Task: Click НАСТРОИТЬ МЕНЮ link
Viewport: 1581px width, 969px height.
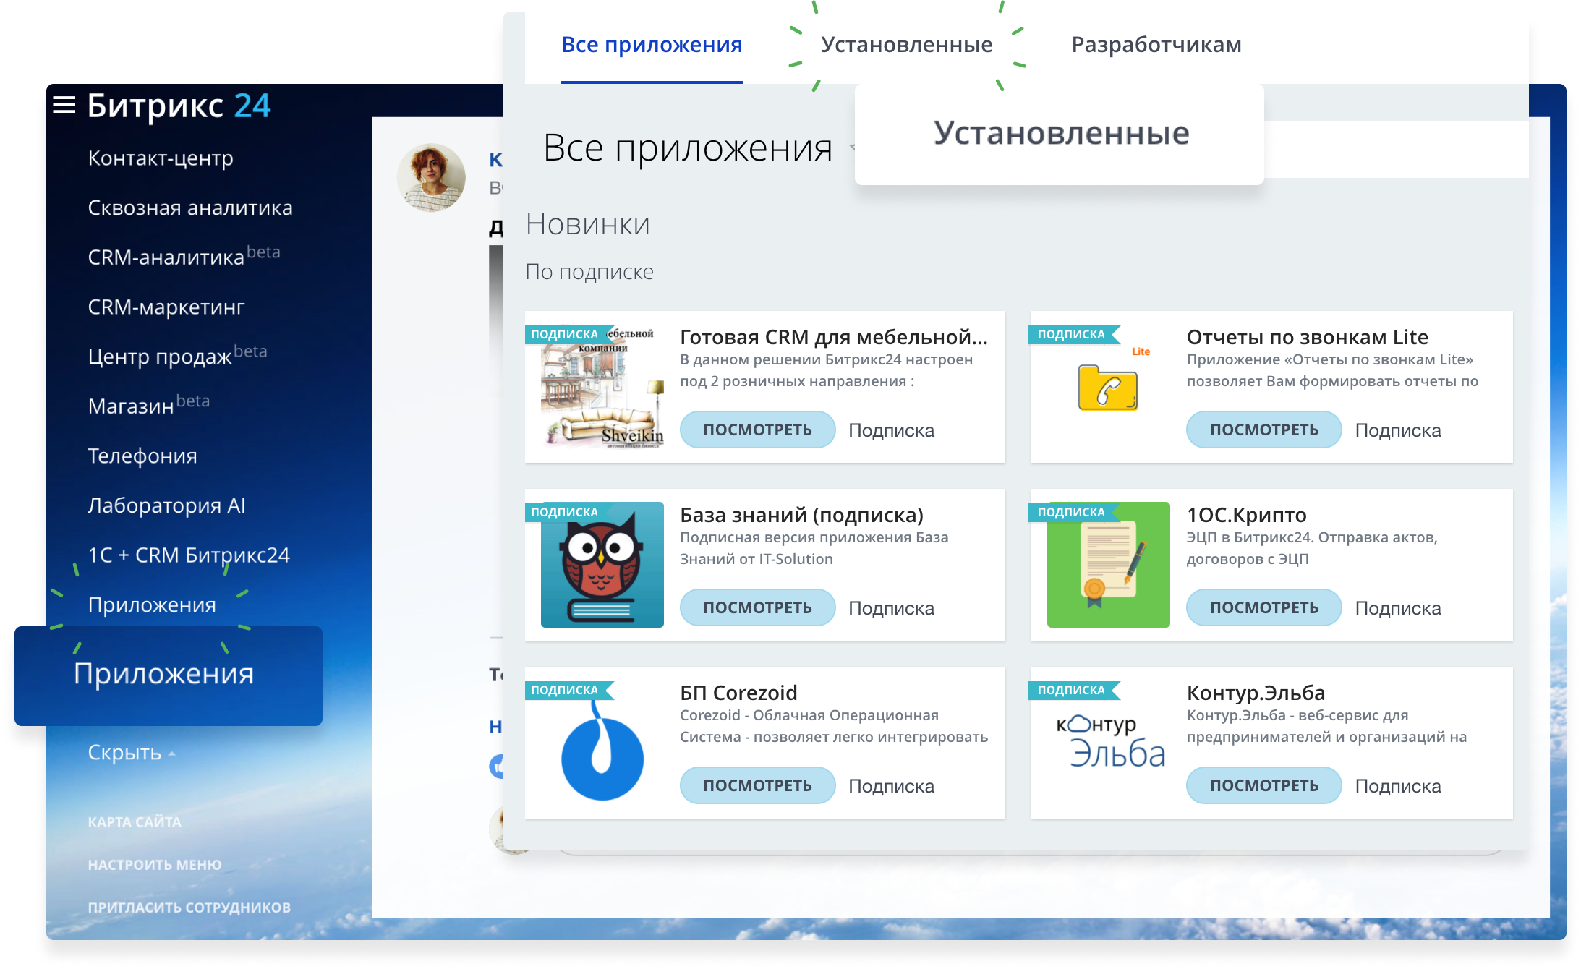Action: (x=155, y=865)
